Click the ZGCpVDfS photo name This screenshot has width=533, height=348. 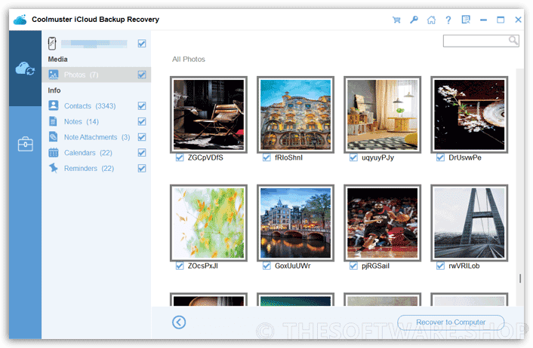(x=205, y=157)
